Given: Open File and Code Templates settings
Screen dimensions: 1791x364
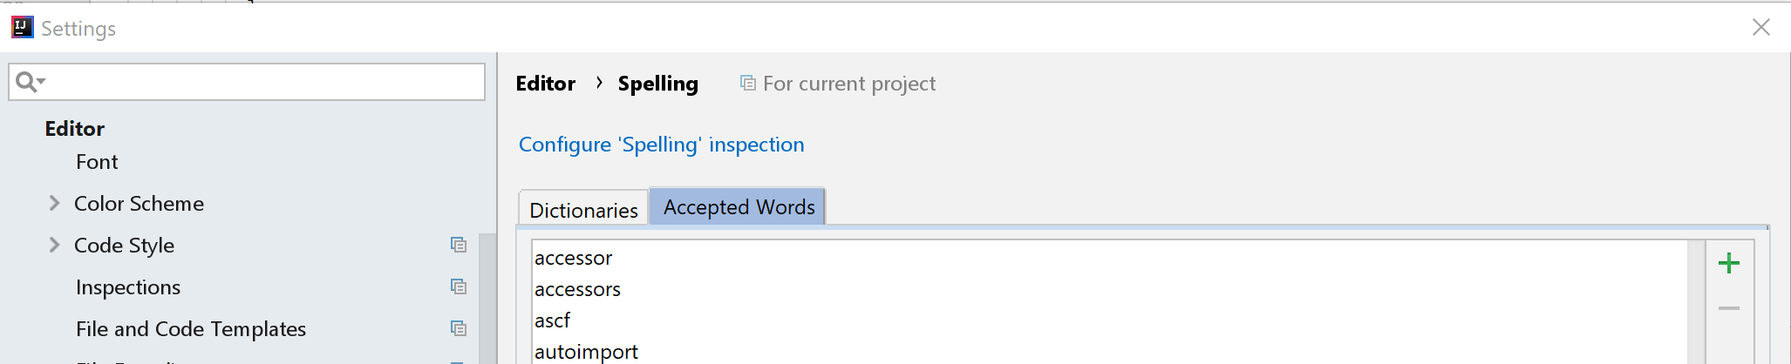Looking at the screenshot, I should click(191, 329).
